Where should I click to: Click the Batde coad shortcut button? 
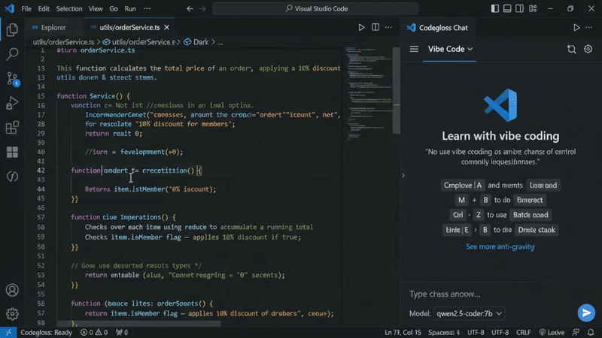tap(531, 215)
